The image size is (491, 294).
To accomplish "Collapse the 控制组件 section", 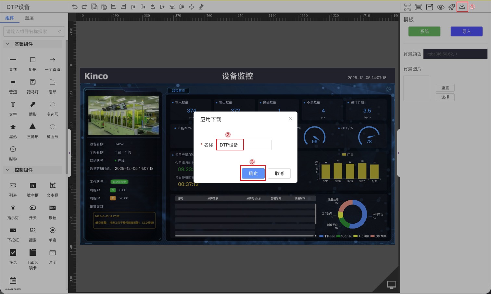I will pos(8,170).
